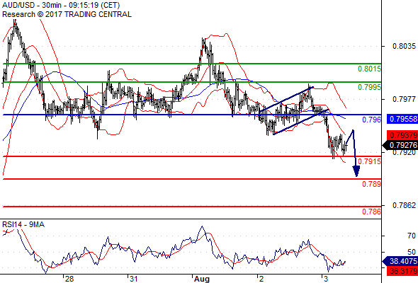Click the 0.79379 red price tag

402,135
